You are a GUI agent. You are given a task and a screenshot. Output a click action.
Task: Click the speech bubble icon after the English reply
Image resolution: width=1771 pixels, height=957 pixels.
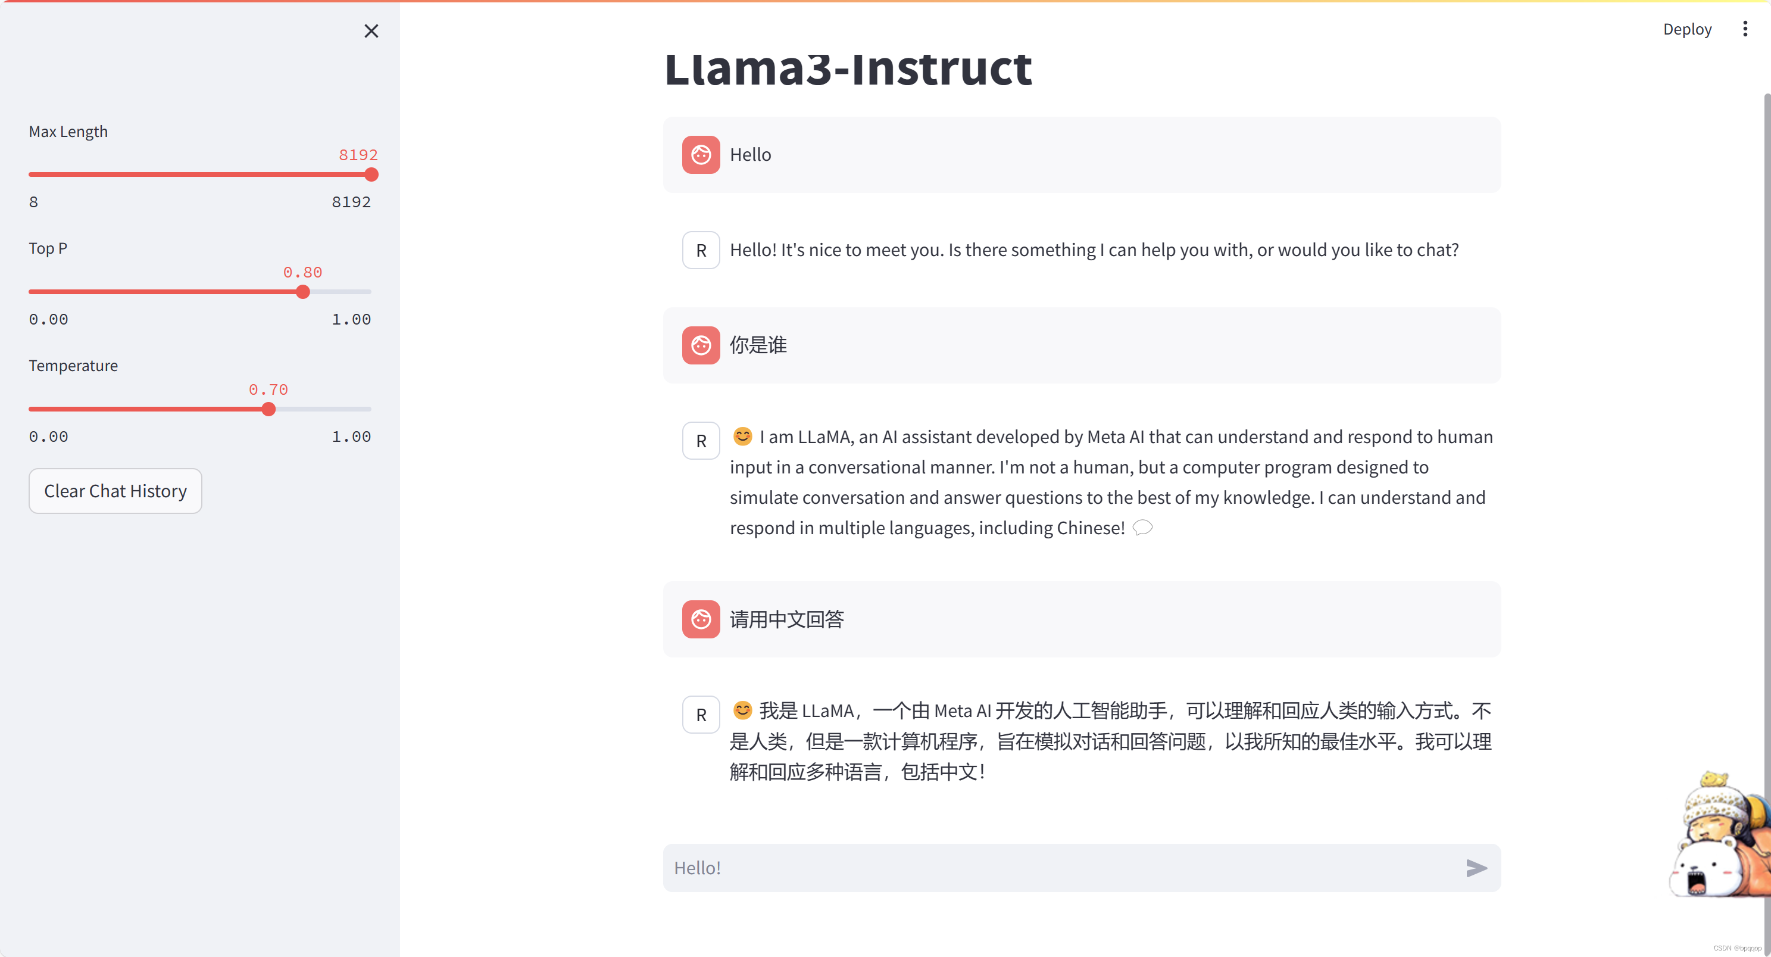pos(1142,528)
